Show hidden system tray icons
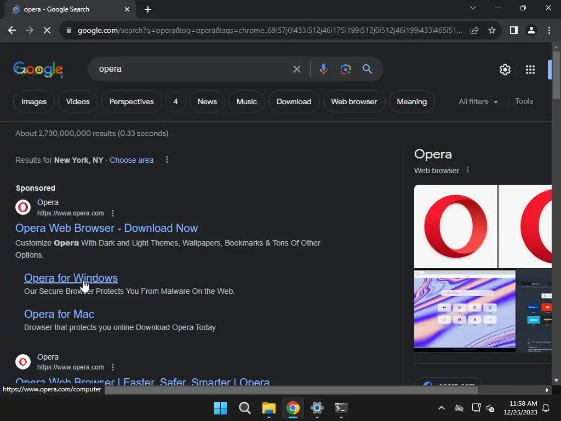Viewport: 561px width, 421px height. 442,408
